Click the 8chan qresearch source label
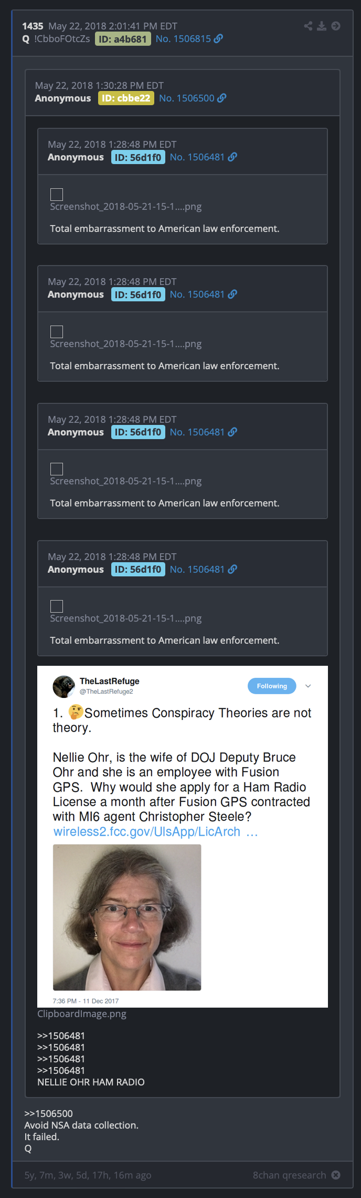The height and width of the screenshot is (1198, 361). tap(289, 1175)
